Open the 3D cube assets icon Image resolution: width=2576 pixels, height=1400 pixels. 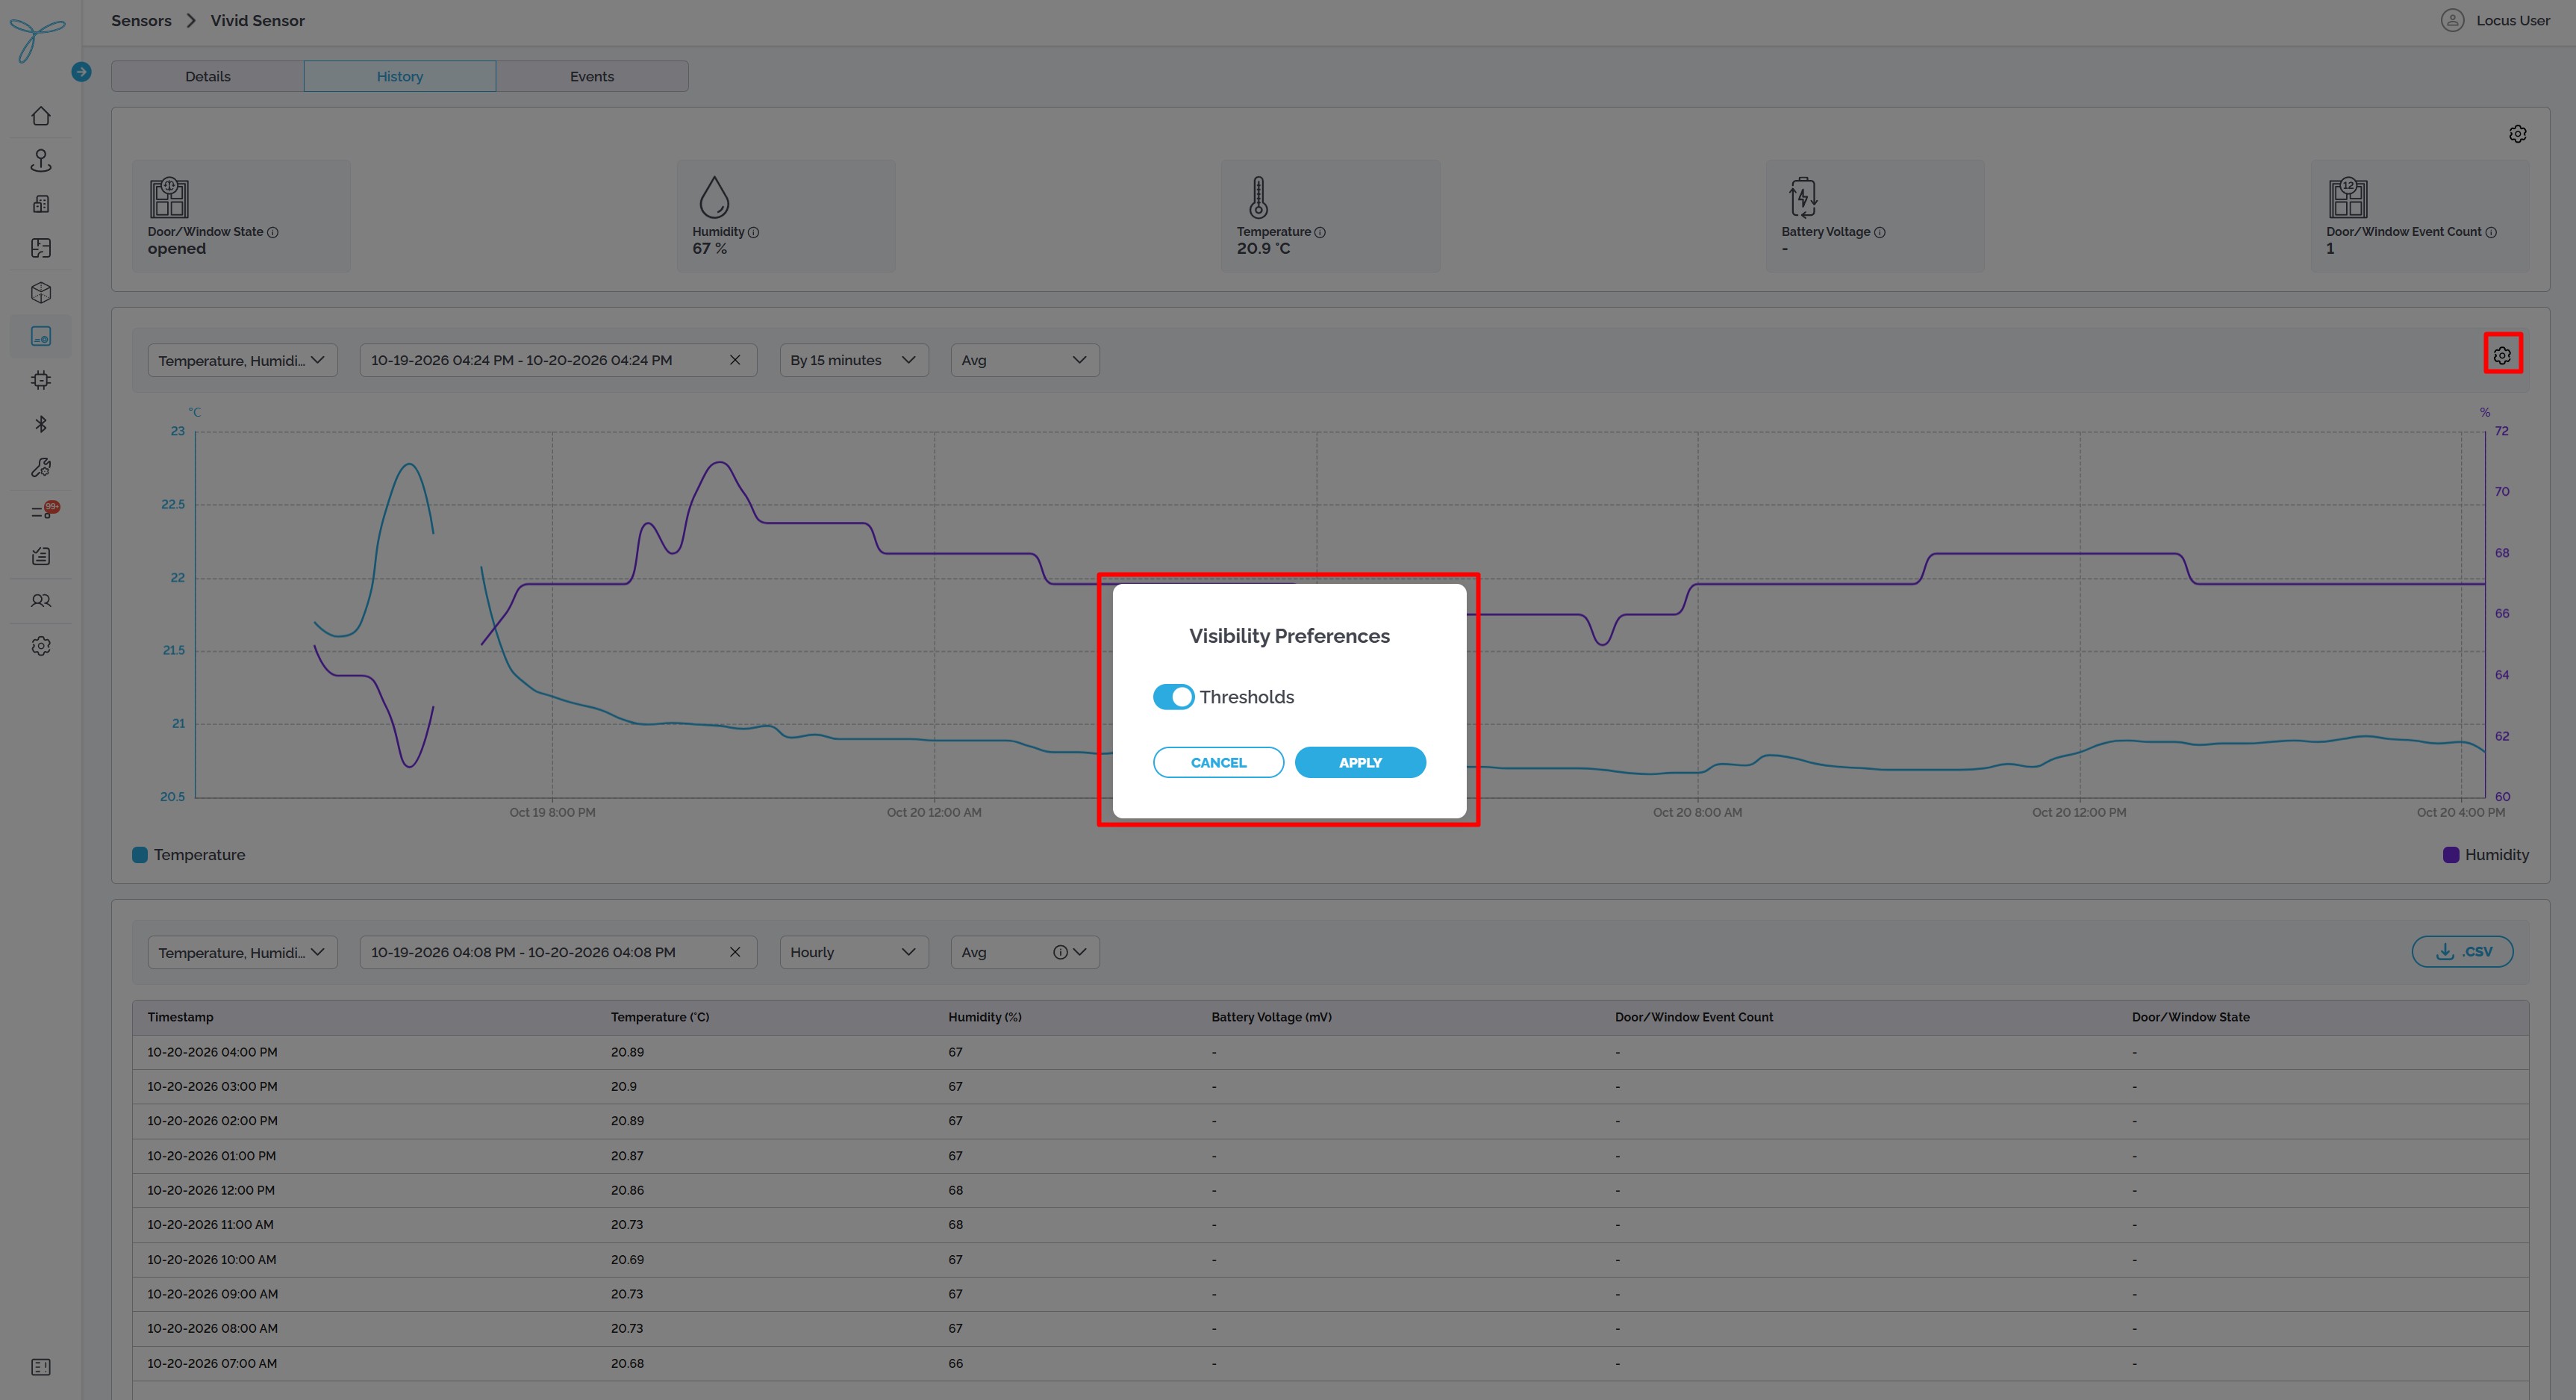point(41,292)
